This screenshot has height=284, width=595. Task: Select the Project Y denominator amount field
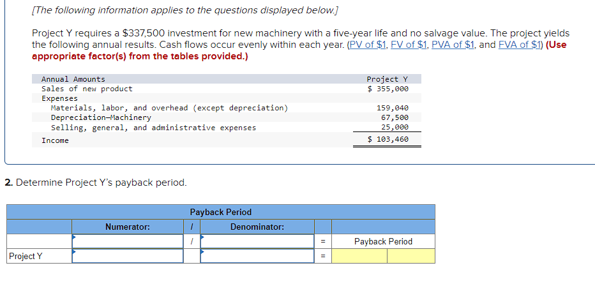tap(257, 256)
